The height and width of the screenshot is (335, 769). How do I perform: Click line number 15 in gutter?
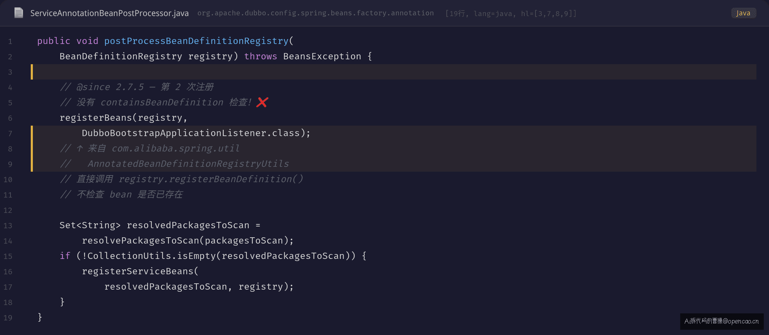click(8, 256)
